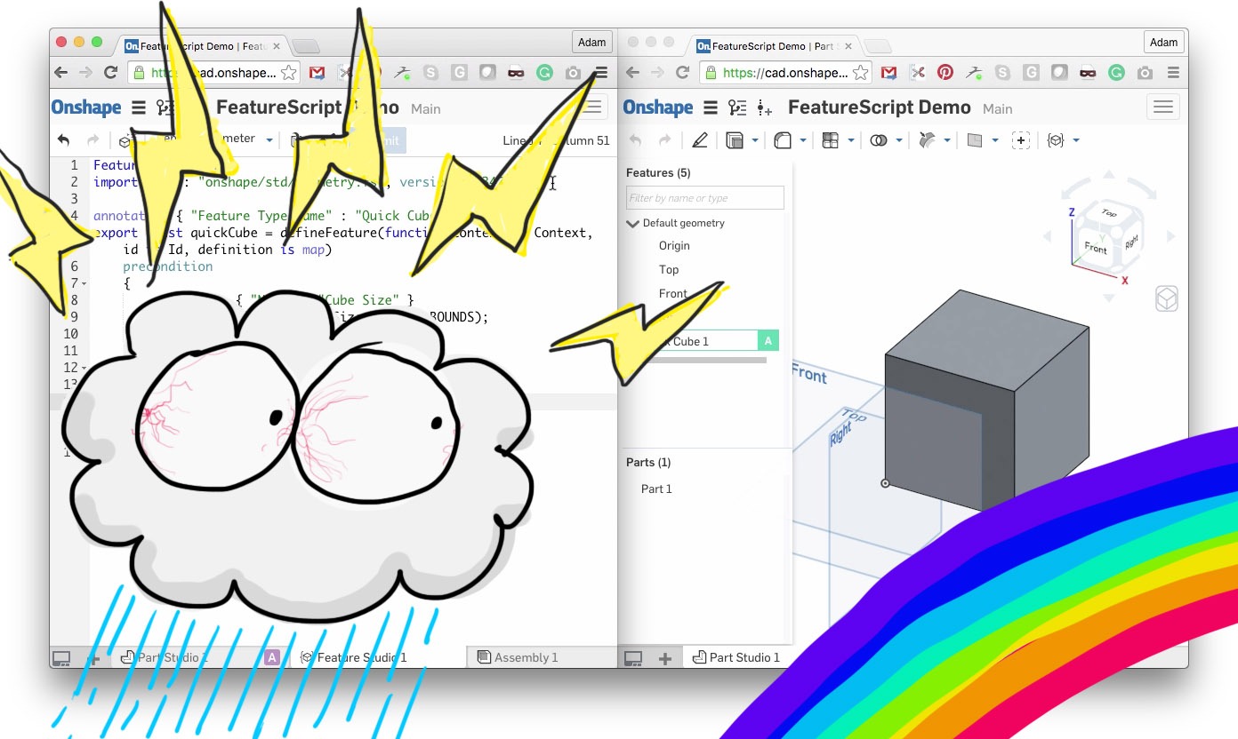Click the insert new element plus icon

(x=664, y=658)
